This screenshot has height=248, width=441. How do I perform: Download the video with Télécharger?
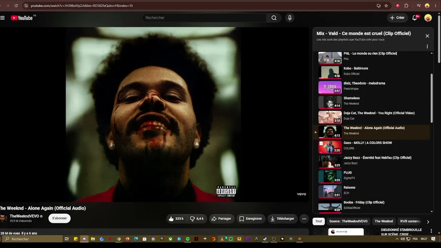pos(282,219)
